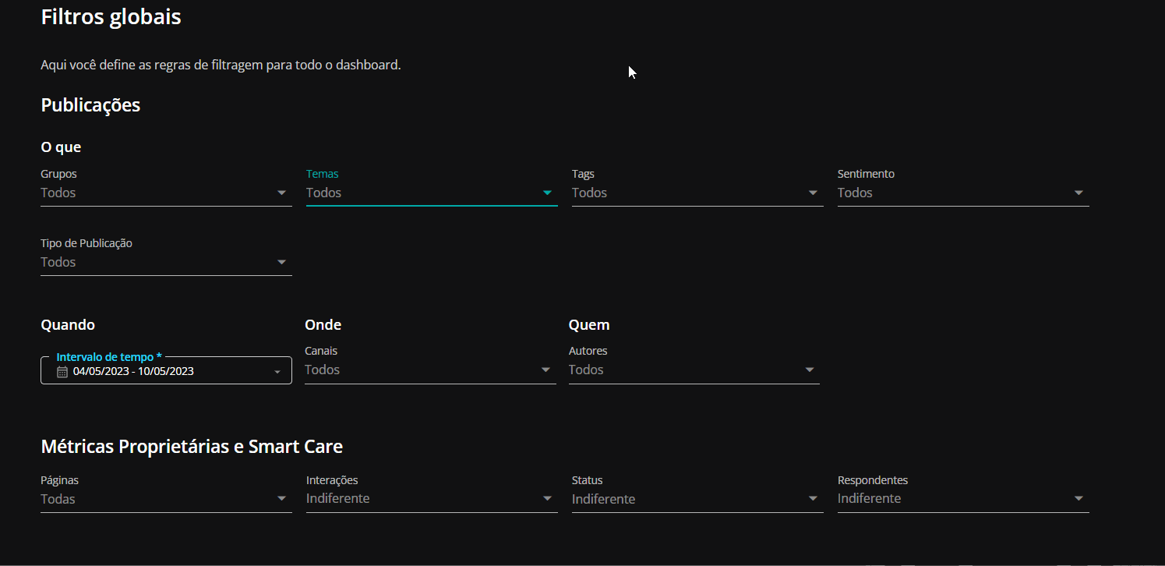The height and width of the screenshot is (566, 1165).
Task: Click the 'Todos' value under Sentimento
Action: coord(855,193)
